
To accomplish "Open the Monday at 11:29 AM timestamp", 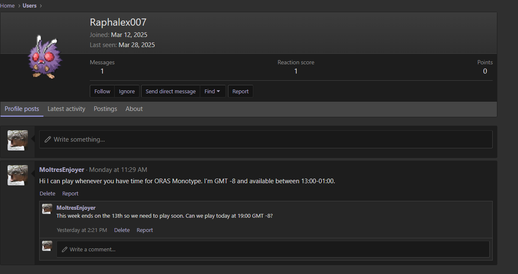I will pos(118,170).
